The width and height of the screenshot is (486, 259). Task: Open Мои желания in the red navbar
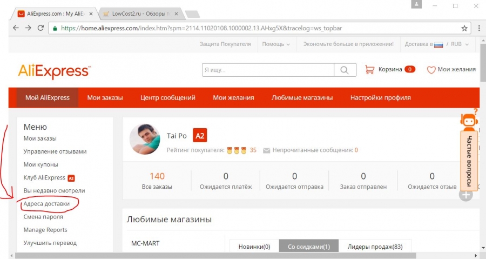[x=233, y=98]
